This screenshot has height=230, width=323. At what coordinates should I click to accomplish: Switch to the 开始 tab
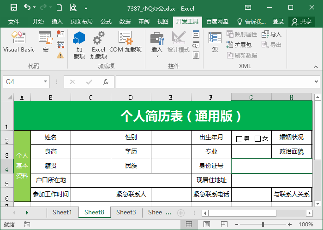(x=38, y=21)
